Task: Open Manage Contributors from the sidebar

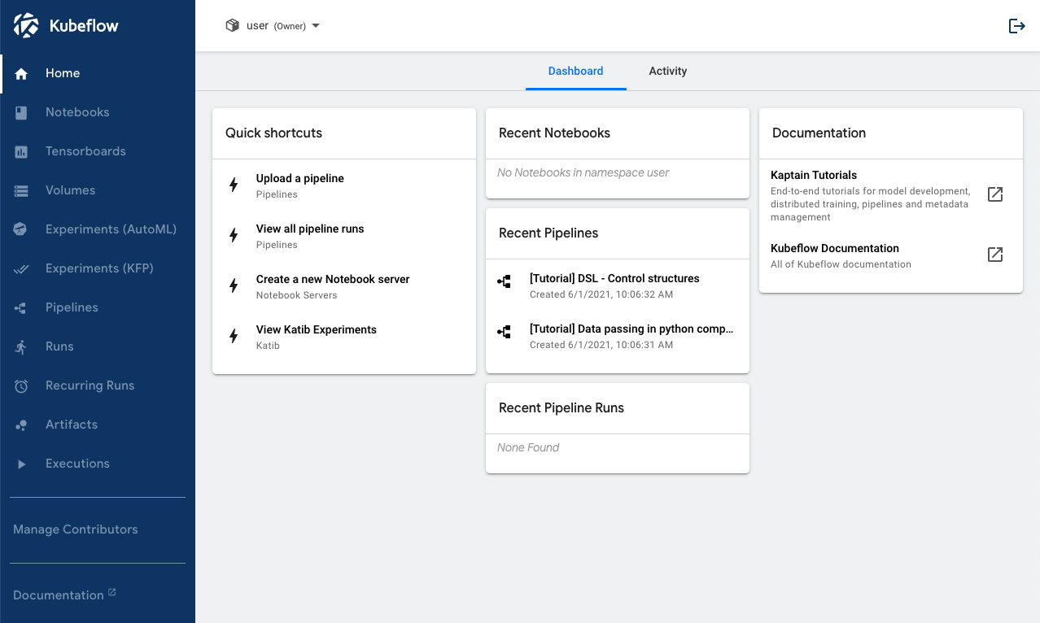Action: 76,529
